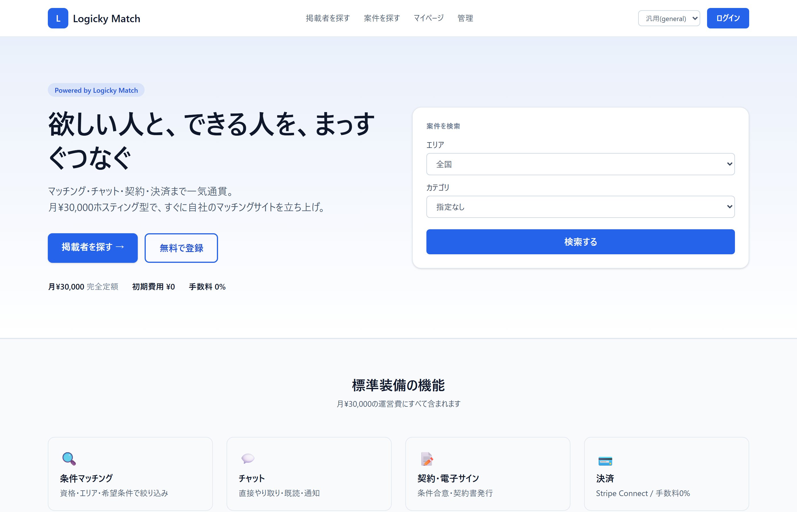The image size is (797, 512).
Task: Open the カテゴリ dropdown showing 指定なし
Action: [580, 207]
